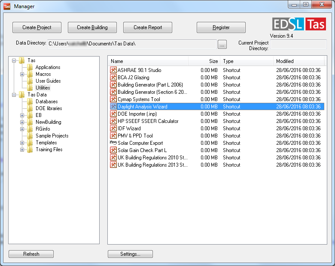Screen dimensions: 335x266
Task: Click the Tas root folder icon
Action: 22,60
